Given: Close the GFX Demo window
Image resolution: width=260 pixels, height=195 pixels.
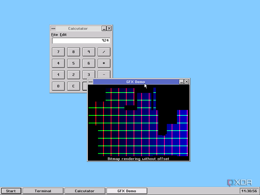Looking at the screenshot, I should (187, 82).
